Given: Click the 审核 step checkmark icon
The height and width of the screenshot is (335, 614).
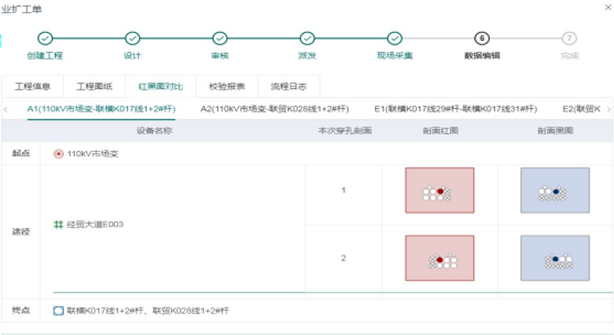Looking at the screenshot, I should (219, 38).
